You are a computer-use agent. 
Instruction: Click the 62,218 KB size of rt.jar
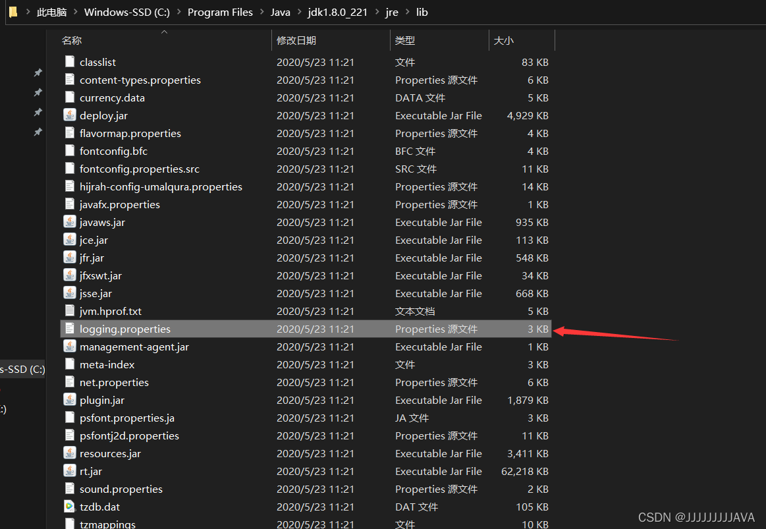click(525, 472)
